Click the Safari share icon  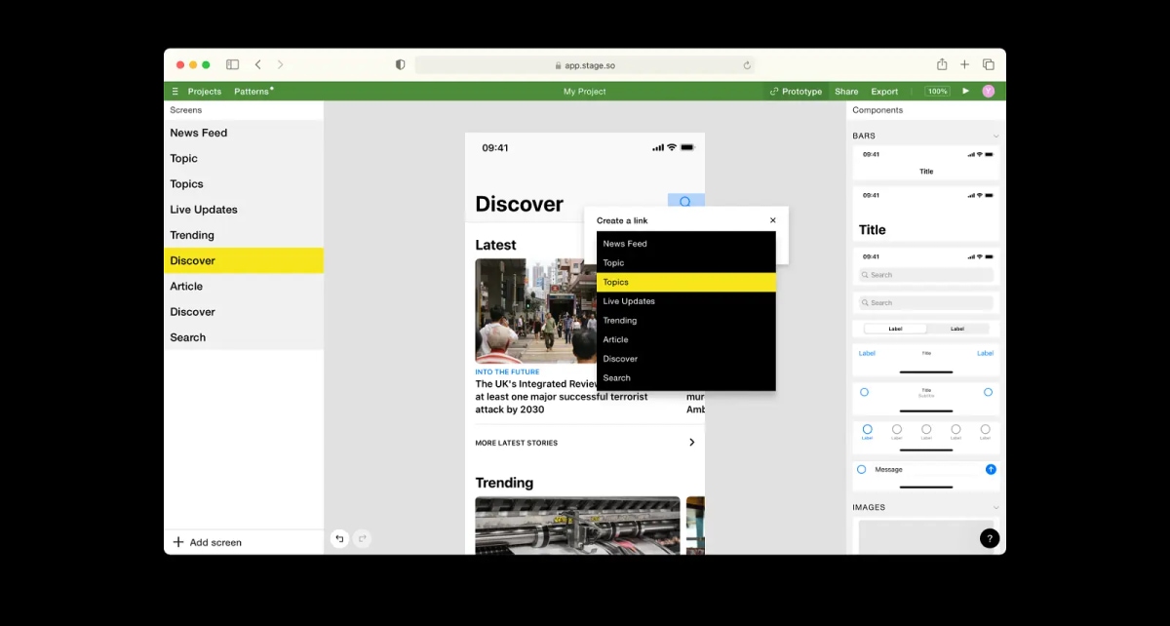(942, 64)
